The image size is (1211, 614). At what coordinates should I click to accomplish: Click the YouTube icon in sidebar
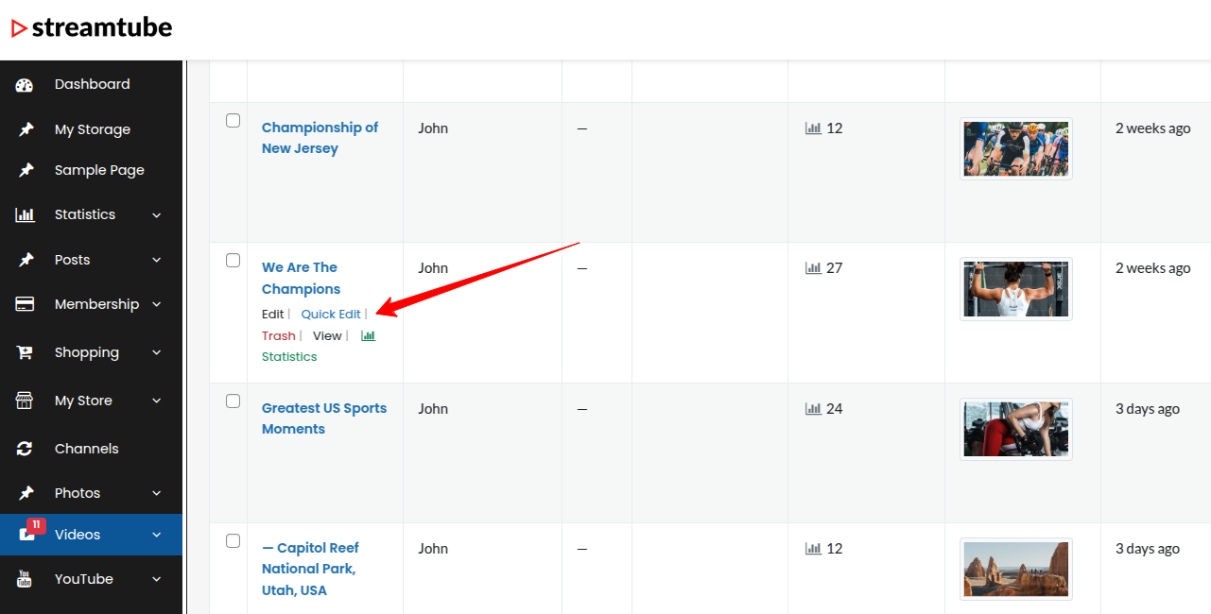pyautogui.click(x=25, y=580)
